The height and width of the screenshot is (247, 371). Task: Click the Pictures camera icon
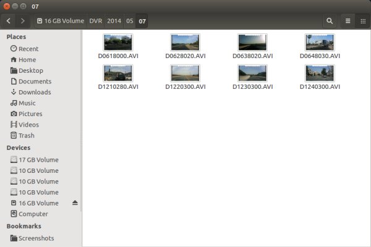tap(14, 114)
